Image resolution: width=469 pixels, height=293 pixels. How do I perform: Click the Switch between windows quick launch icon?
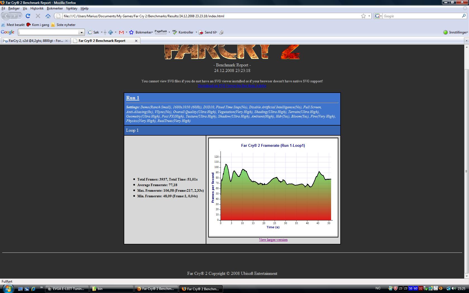[27, 289]
